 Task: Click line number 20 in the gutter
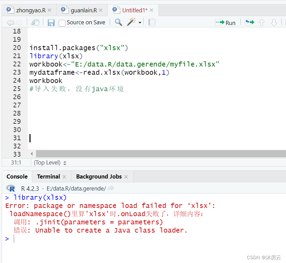pyautogui.click(x=17, y=48)
